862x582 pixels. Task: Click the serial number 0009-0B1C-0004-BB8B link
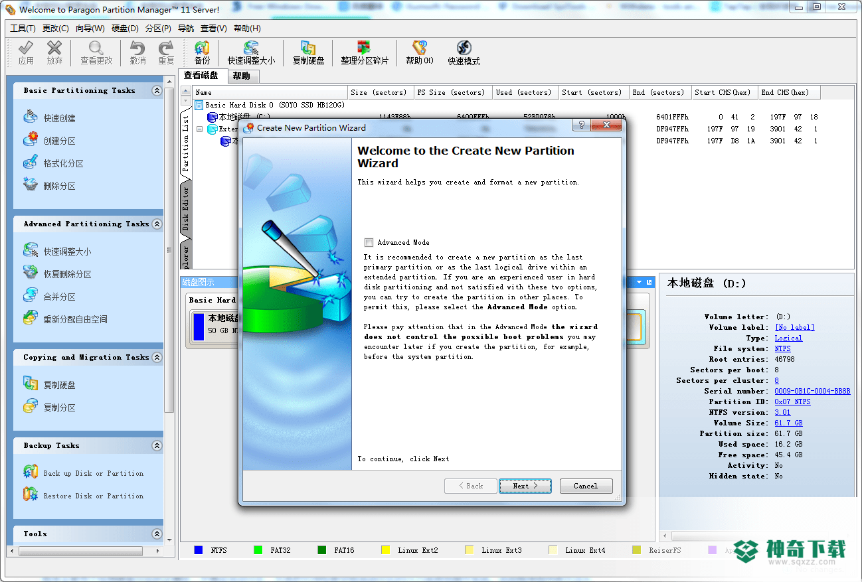[x=812, y=391]
